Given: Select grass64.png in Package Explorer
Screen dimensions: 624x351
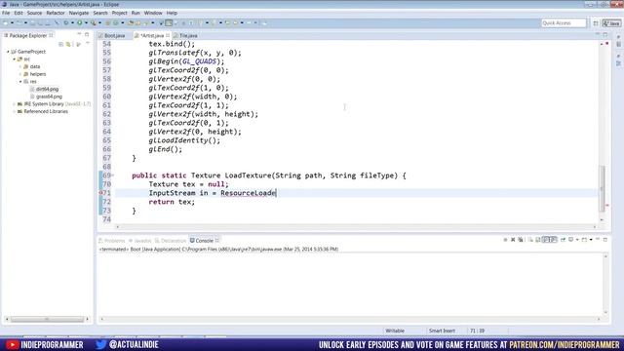Looking at the screenshot, I should point(49,97).
